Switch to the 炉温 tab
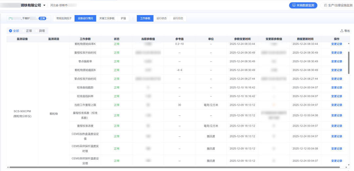 tap(123, 18)
